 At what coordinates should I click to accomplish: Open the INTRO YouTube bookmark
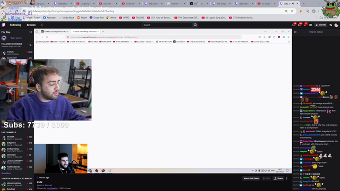(124, 18)
